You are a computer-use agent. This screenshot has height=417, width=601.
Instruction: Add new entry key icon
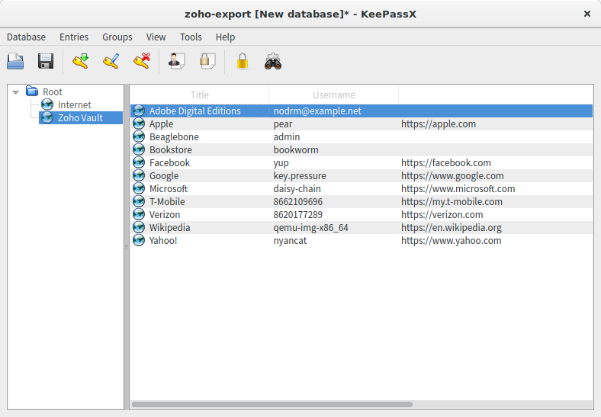(81, 61)
